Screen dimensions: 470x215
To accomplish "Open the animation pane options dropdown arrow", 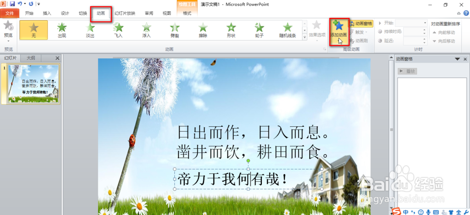I will [x=457, y=59].
